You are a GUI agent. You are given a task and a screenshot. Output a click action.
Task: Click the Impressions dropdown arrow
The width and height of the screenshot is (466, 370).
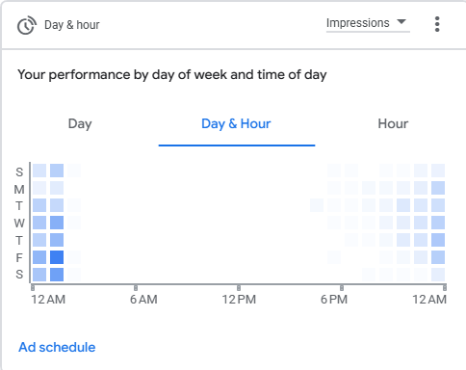tap(401, 22)
